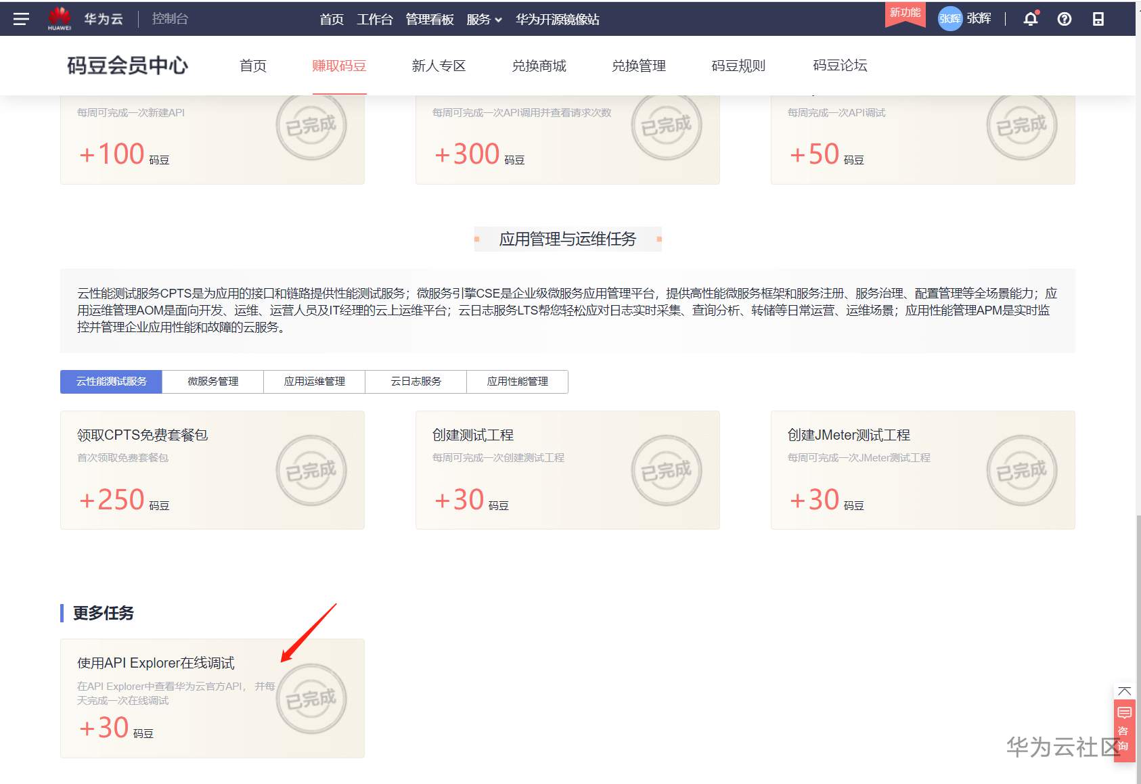
Task: Switch to 微服务管理 category tab
Action: pyautogui.click(x=213, y=382)
